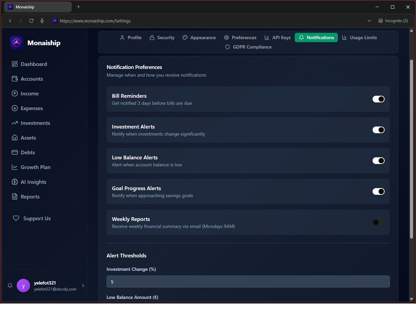Click the Dashboard grid icon

[15, 64]
